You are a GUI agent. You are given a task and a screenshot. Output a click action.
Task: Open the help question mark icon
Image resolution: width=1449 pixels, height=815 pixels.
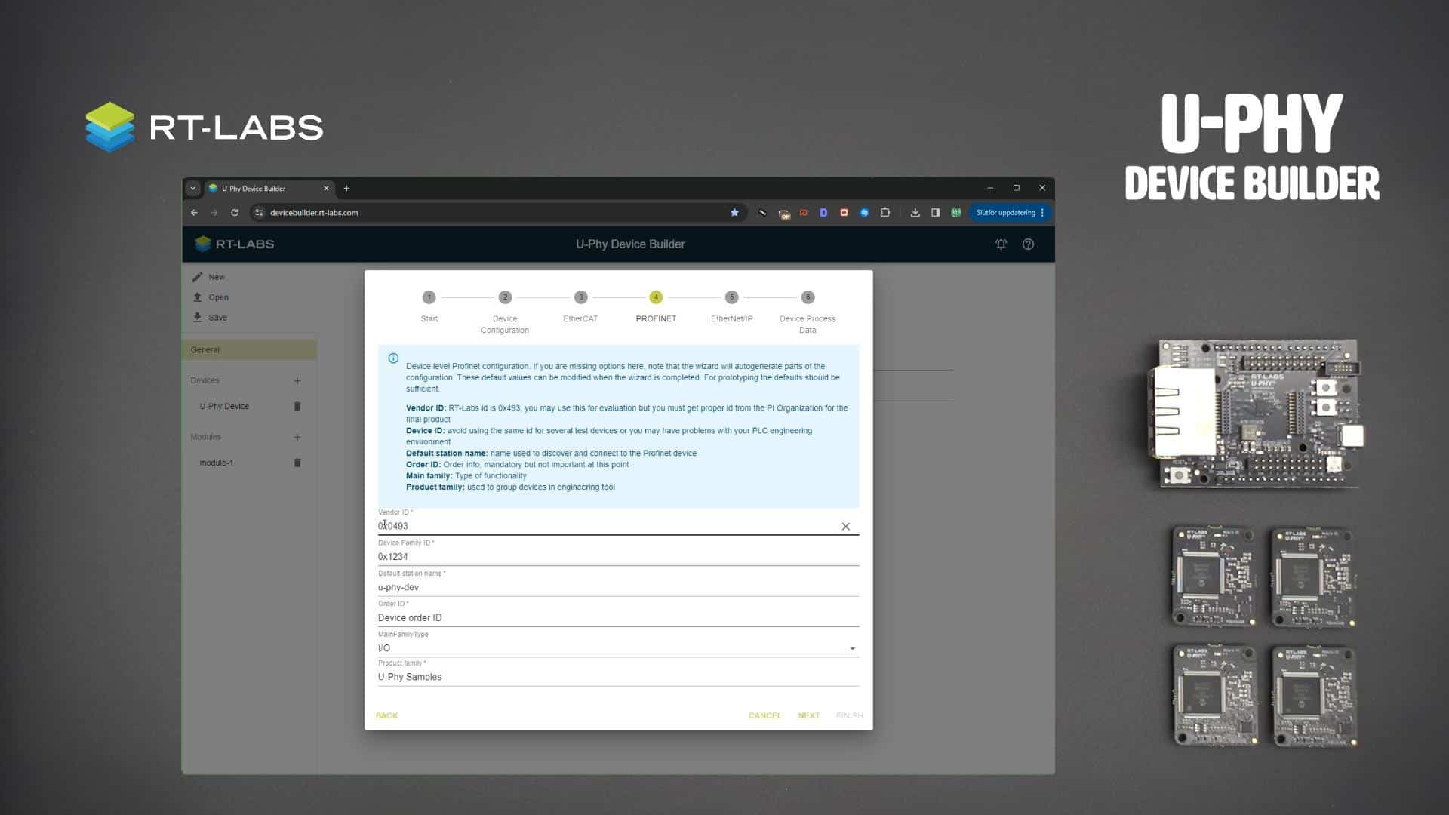point(1028,244)
